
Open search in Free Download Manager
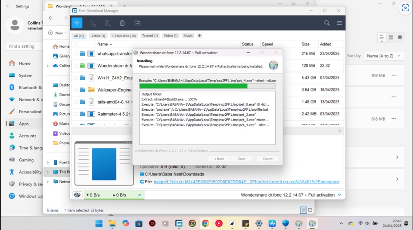pos(327,23)
